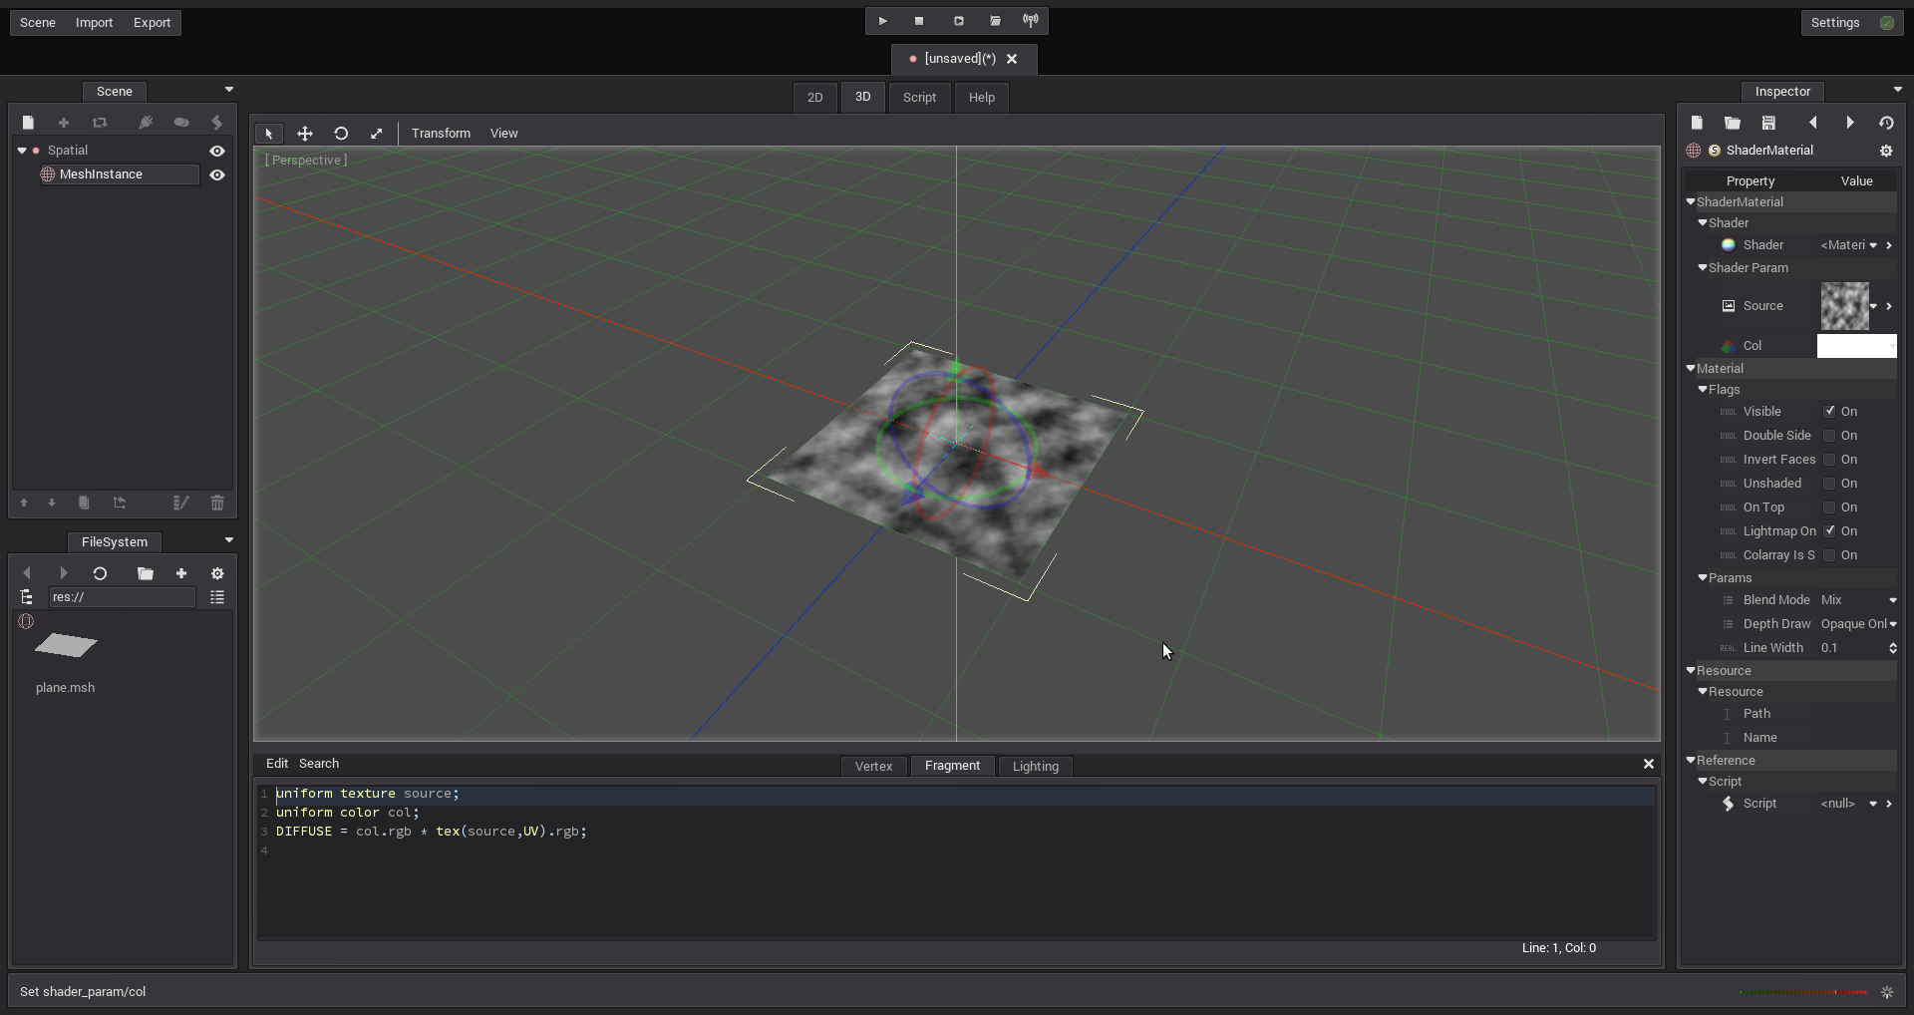This screenshot has width=1914, height=1015.
Task: Switch to the Lighting shader tab
Action: tap(1035, 767)
